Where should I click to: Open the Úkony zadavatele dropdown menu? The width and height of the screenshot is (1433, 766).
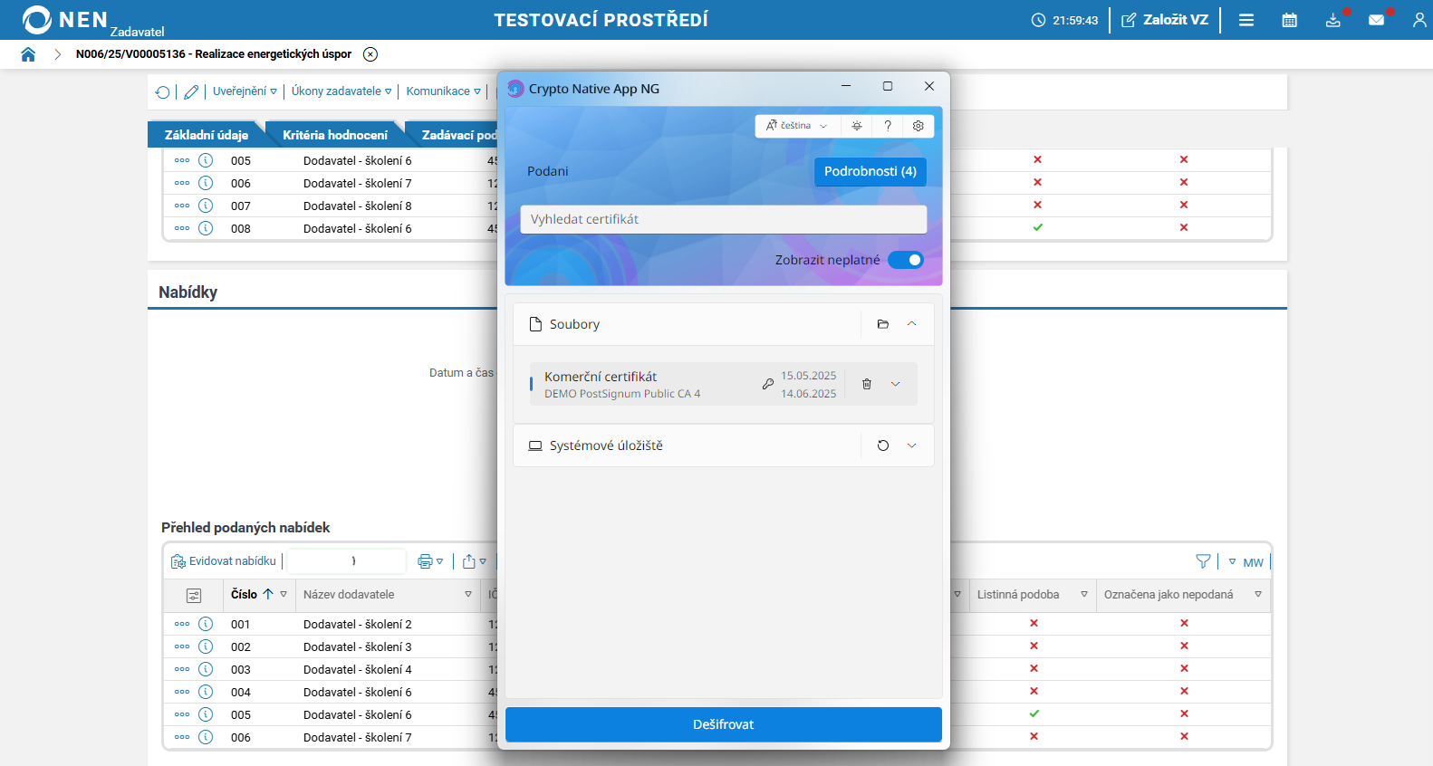341,91
